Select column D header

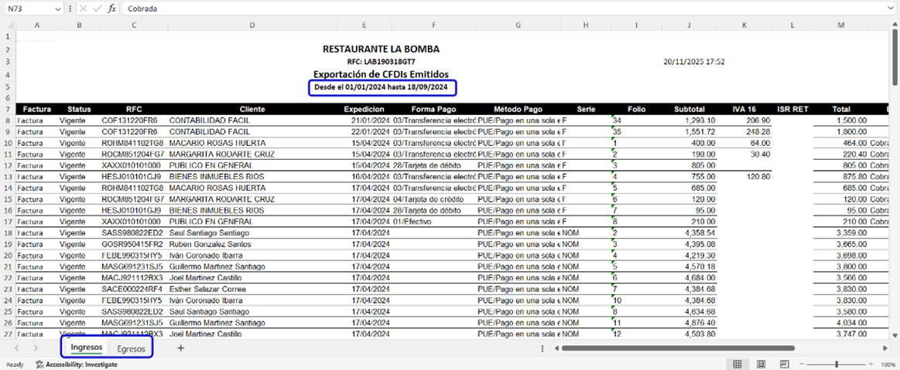click(252, 25)
